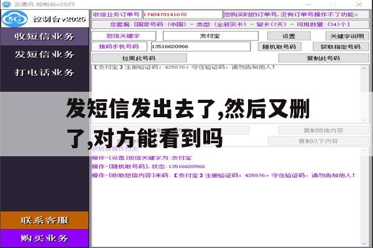Click 随机取号码 button
Screen dimensions: 373x248
(x=279, y=46)
